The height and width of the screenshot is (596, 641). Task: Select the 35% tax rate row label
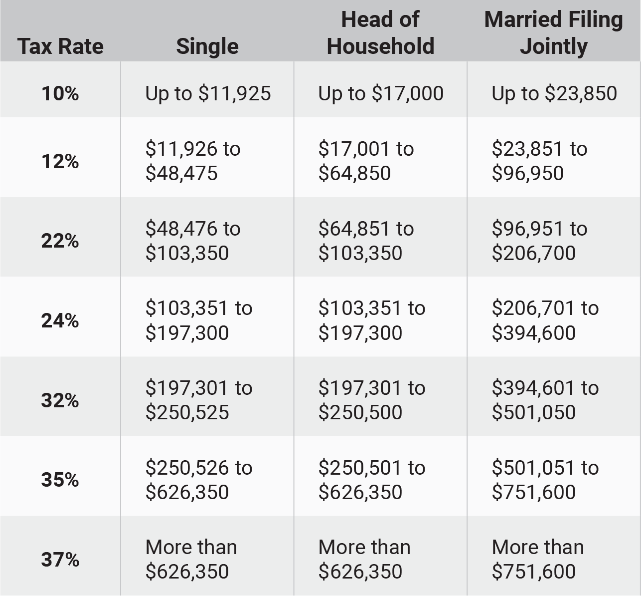pos(60,480)
